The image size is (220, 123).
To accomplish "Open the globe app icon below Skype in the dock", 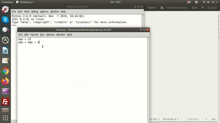I will pyautogui.click(x=5, y=30).
